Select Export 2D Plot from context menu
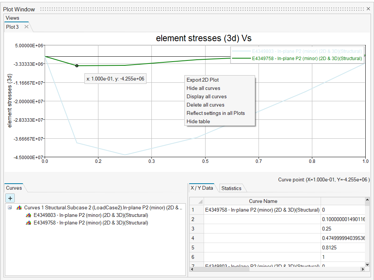 coord(203,80)
